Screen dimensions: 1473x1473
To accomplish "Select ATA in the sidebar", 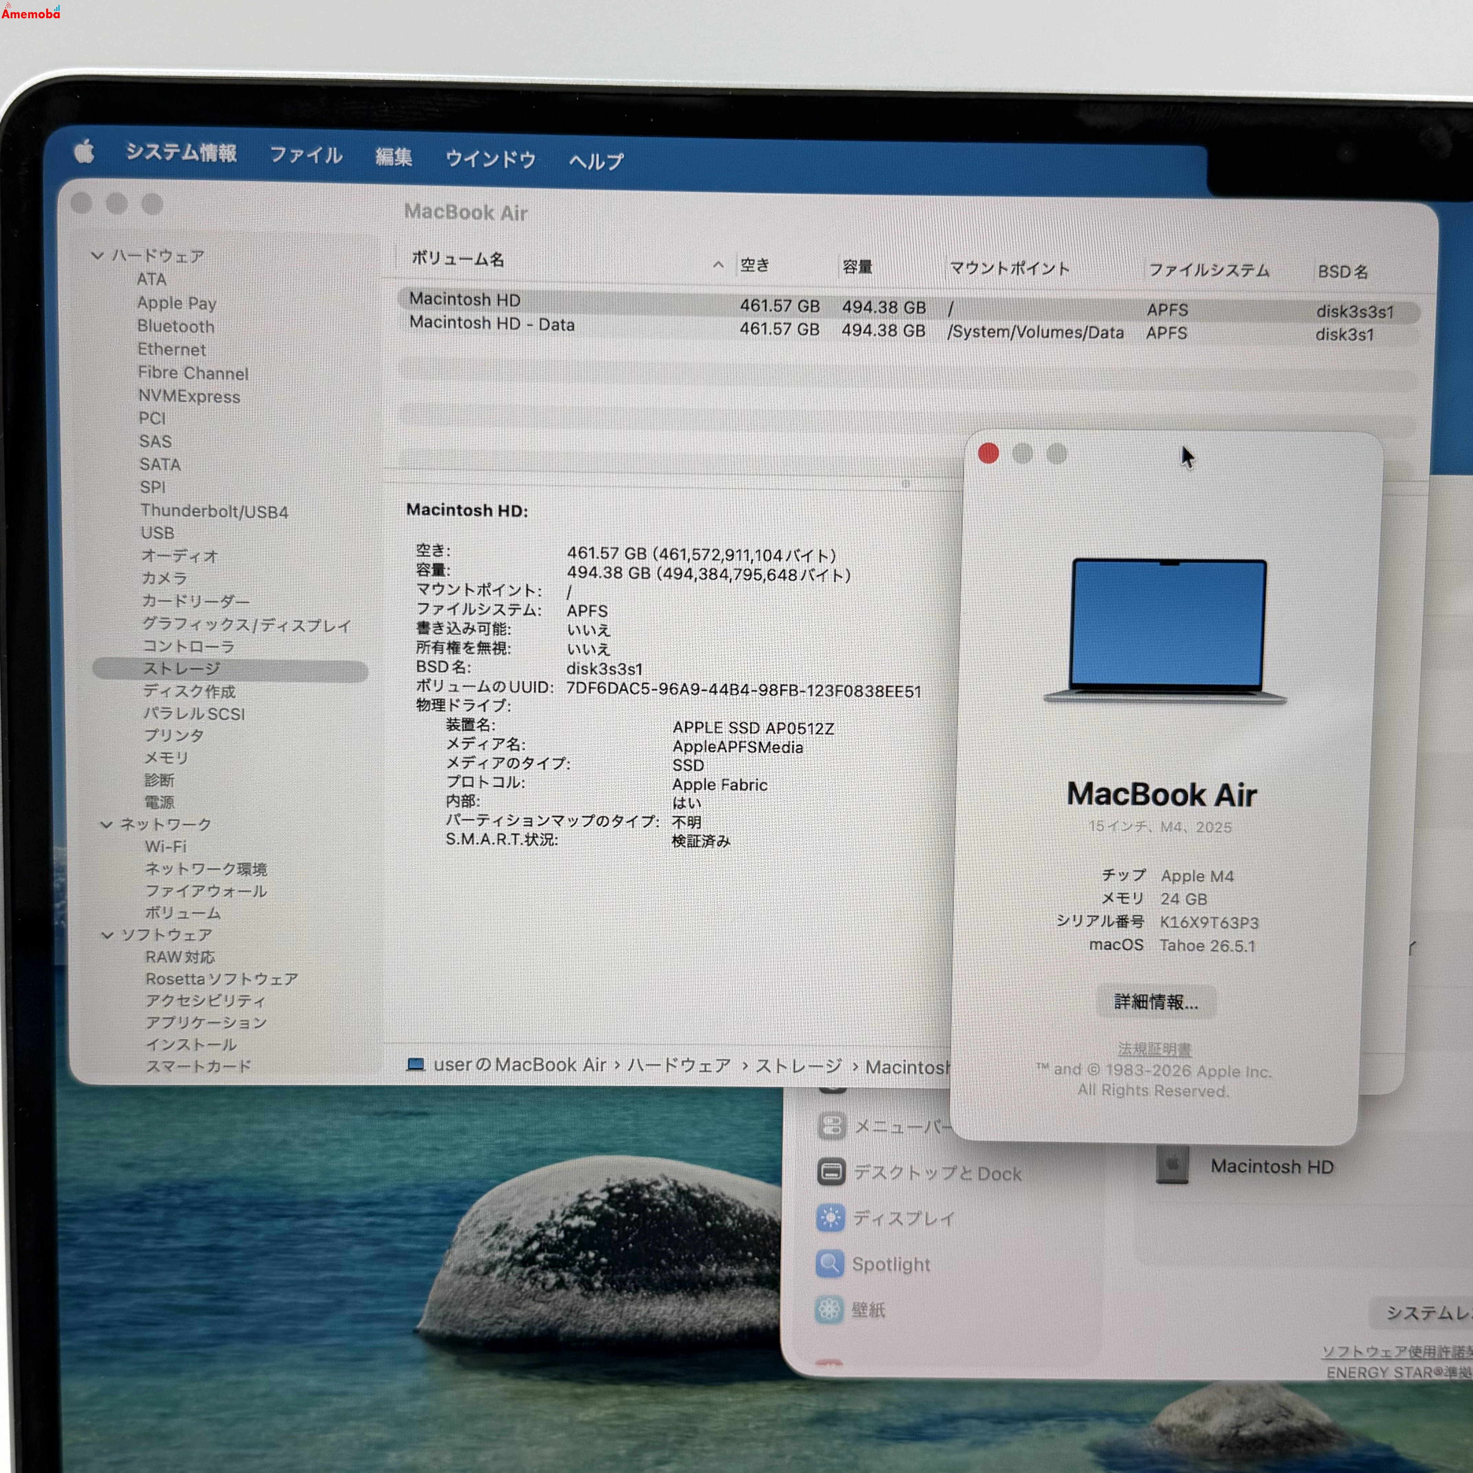I will (x=151, y=279).
